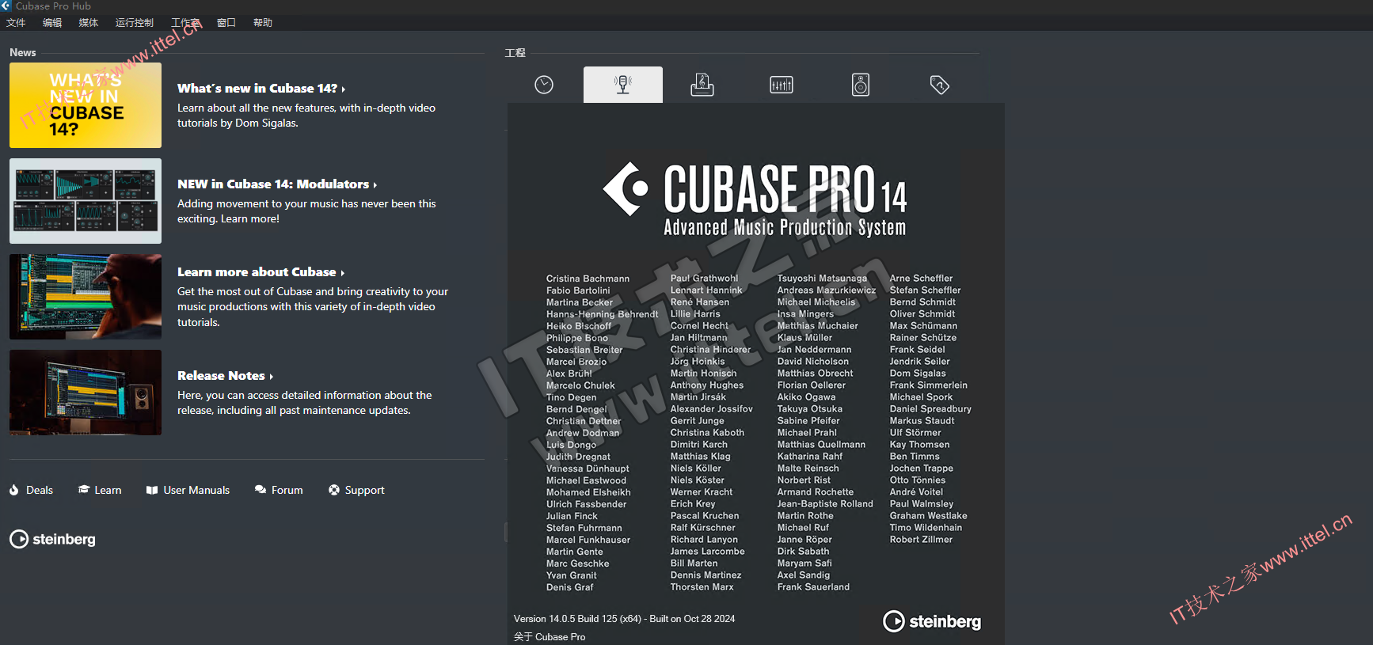Viewport: 1373px width, 645px height.
Task: Click the yellow "What's New in Cubase 14?" thumbnail
Action: 86,105
